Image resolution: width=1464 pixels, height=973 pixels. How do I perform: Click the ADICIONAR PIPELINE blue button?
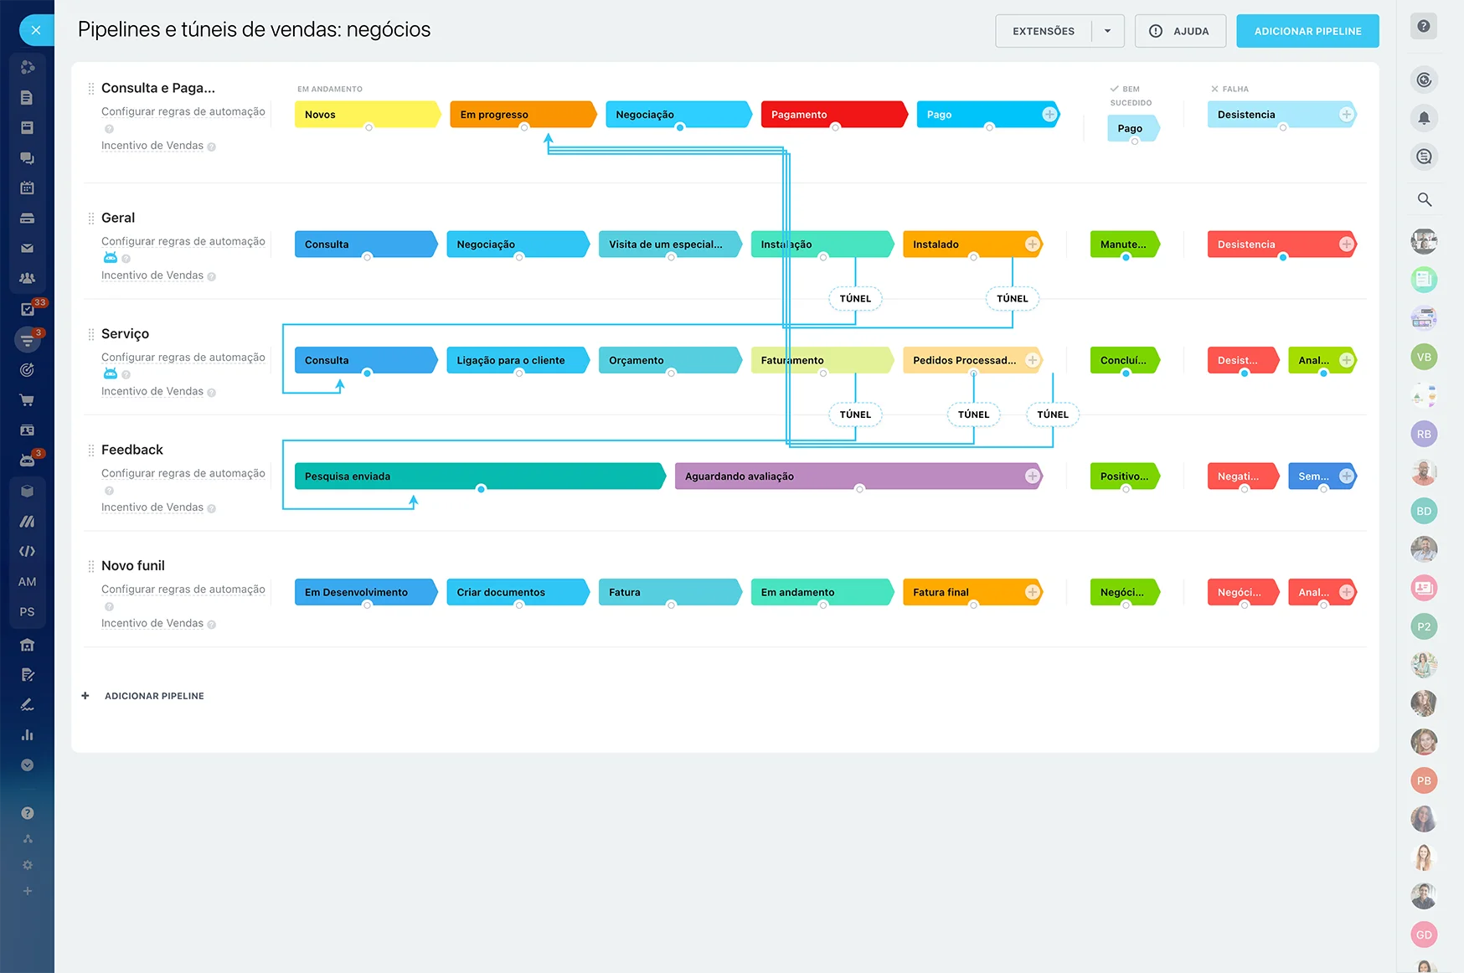tap(1307, 31)
